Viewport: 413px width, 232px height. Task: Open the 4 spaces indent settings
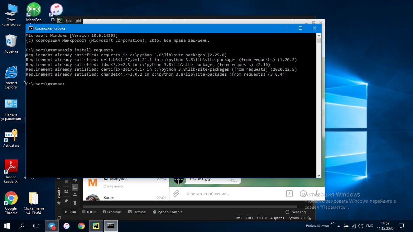(277, 218)
